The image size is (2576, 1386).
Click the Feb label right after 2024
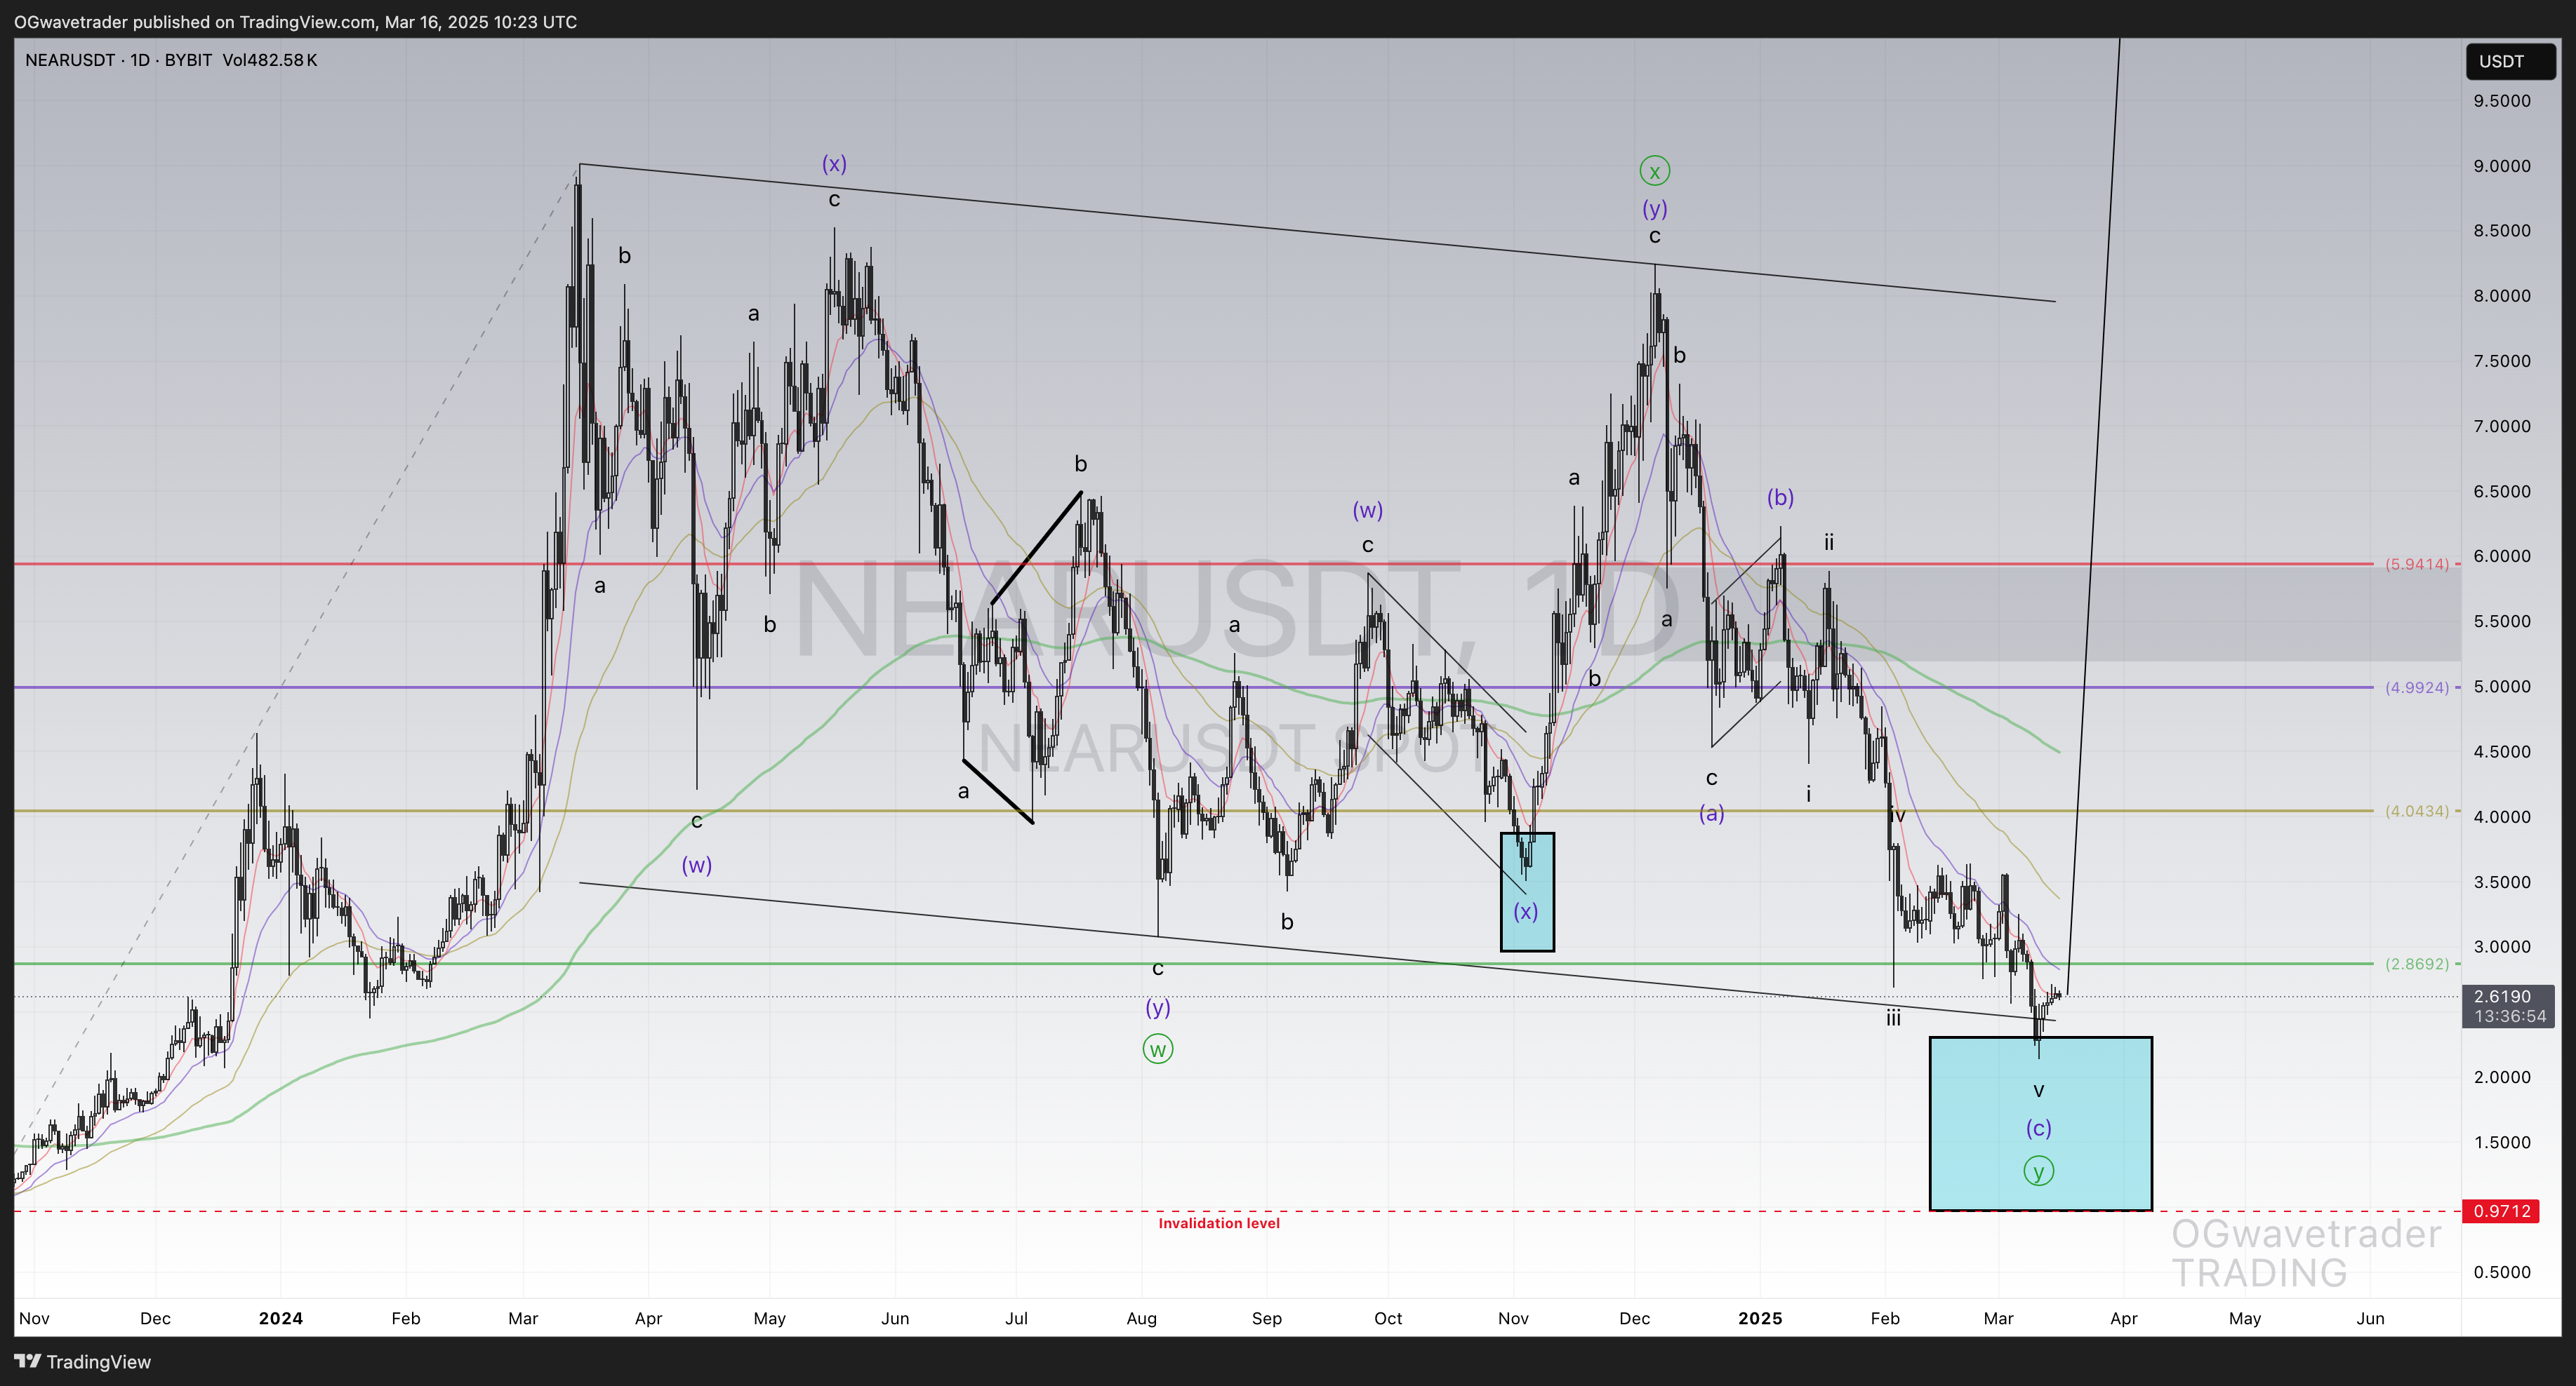coord(405,1318)
